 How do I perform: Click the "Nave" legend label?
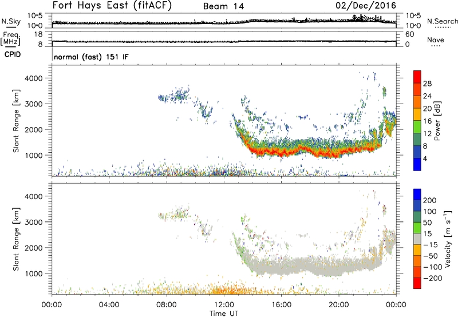(x=435, y=40)
